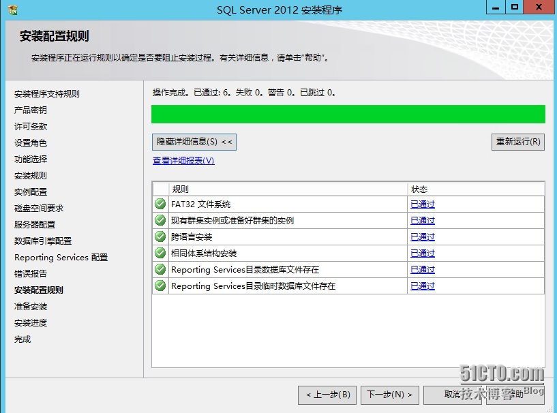Maximize the SQL Server 2012 setup window
Image resolution: width=557 pixels, height=413 pixels.
click(514, 7)
